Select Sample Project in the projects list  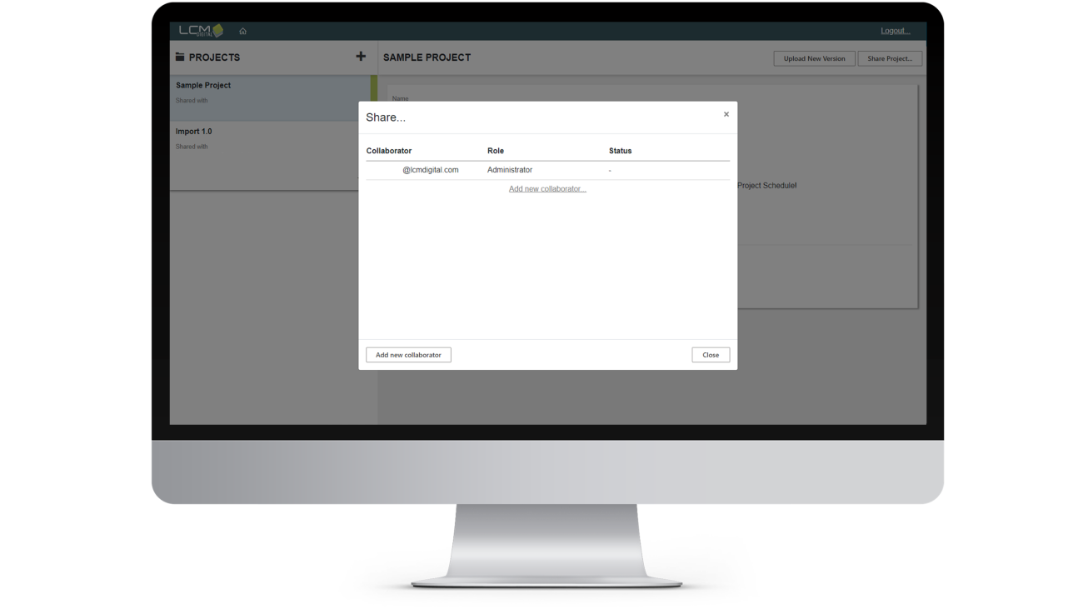coord(203,85)
